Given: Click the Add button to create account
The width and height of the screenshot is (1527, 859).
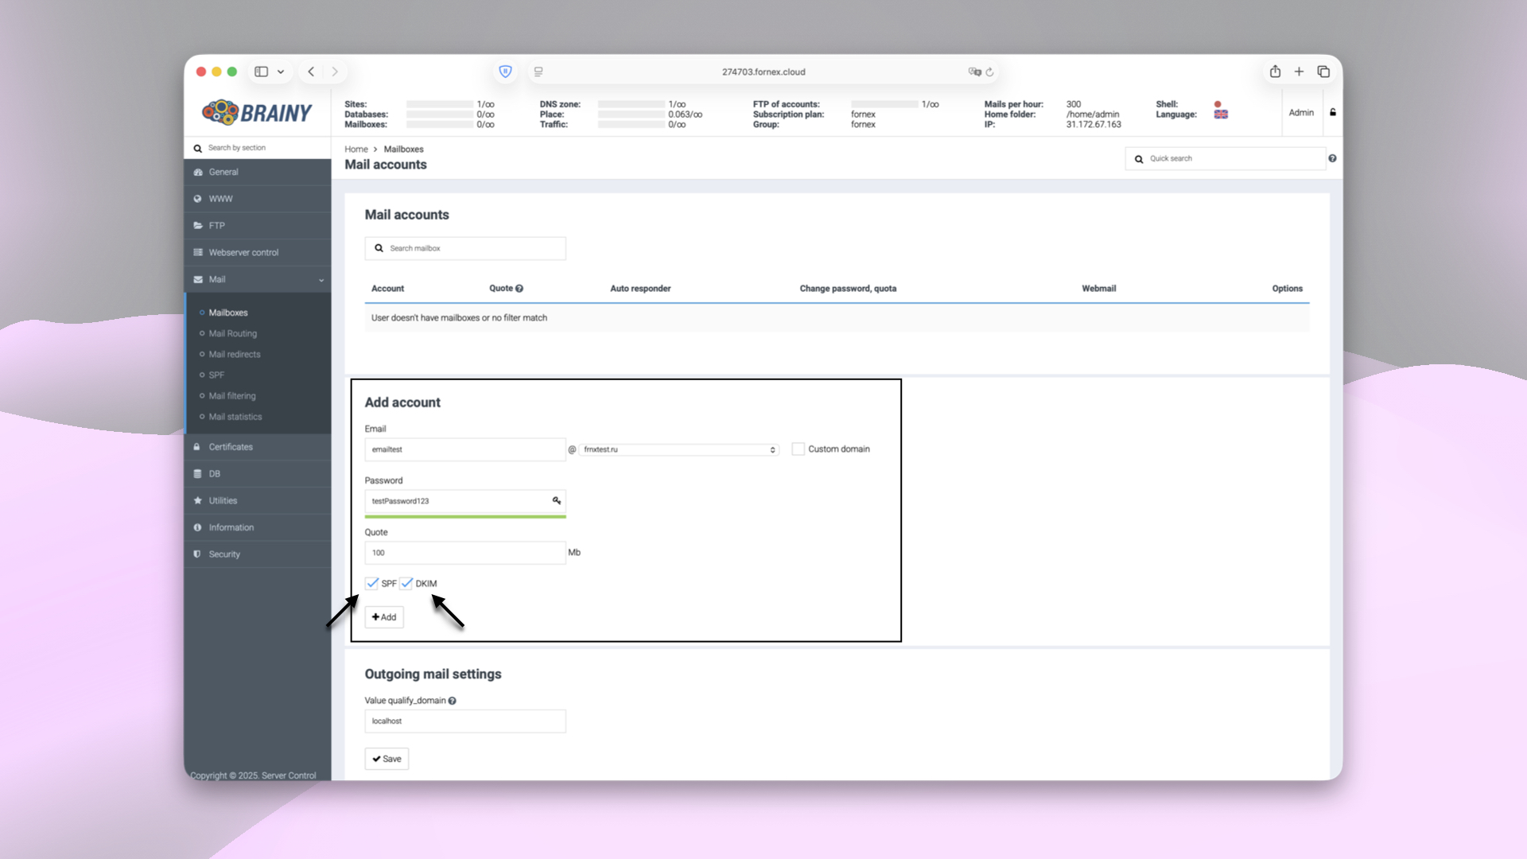Looking at the screenshot, I should pos(384,616).
